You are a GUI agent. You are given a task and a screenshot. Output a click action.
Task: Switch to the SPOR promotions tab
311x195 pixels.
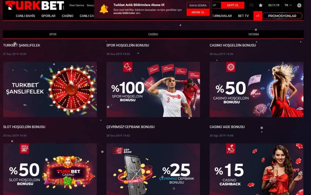pos(53,34)
